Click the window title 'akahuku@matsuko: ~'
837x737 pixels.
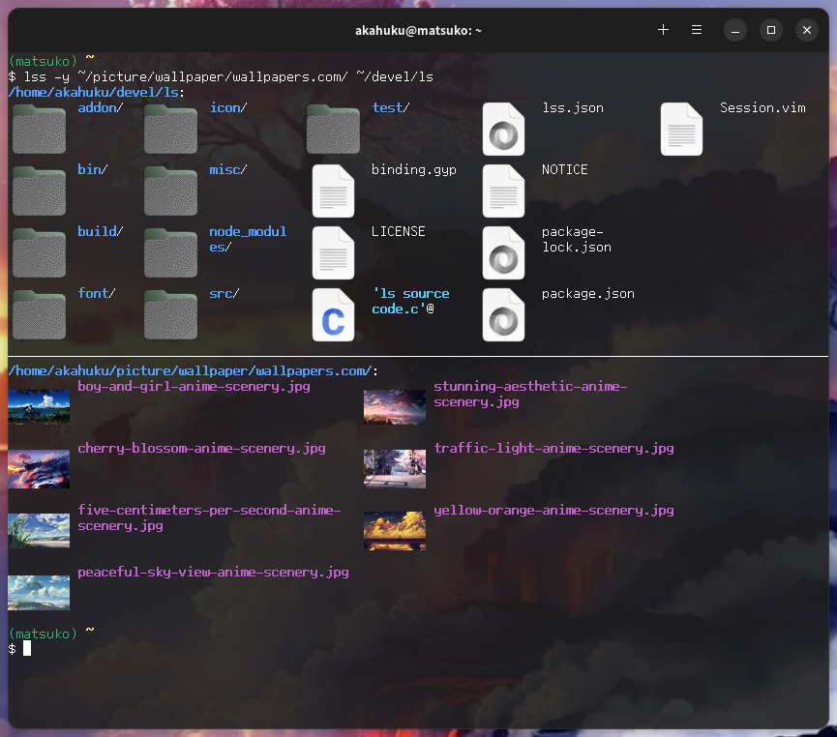pos(418,30)
